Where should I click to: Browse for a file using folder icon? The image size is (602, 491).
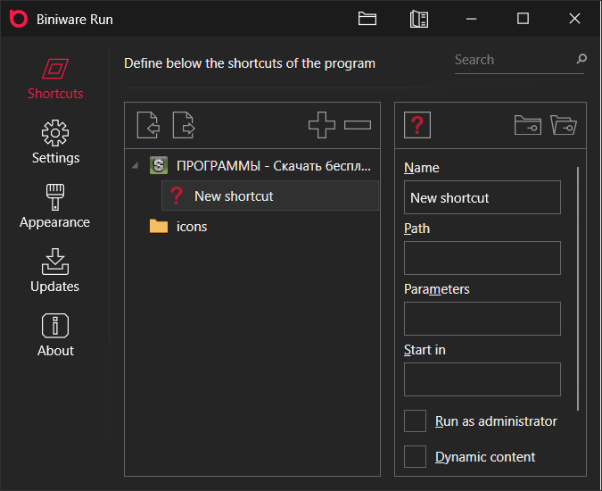(528, 125)
